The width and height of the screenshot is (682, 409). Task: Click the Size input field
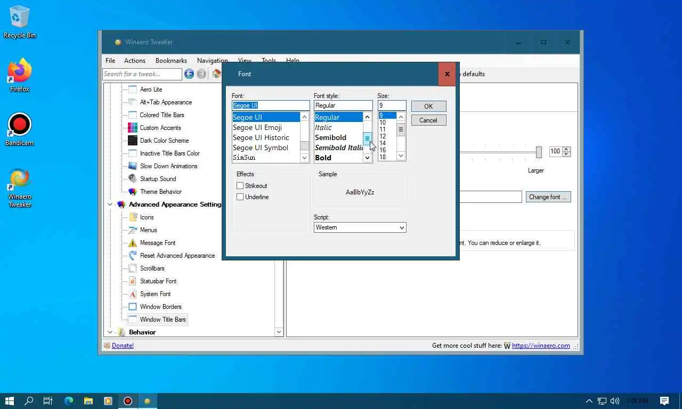[x=392, y=105]
